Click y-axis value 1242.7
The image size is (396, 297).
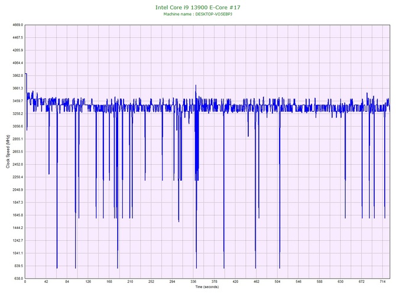pos(18,240)
